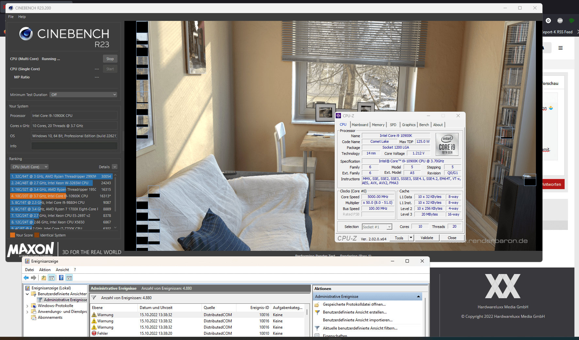The image size is (579, 340).
Task: Click funnel icon of Aktuelle Ansicht filtern
Action: click(x=317, y=328)
